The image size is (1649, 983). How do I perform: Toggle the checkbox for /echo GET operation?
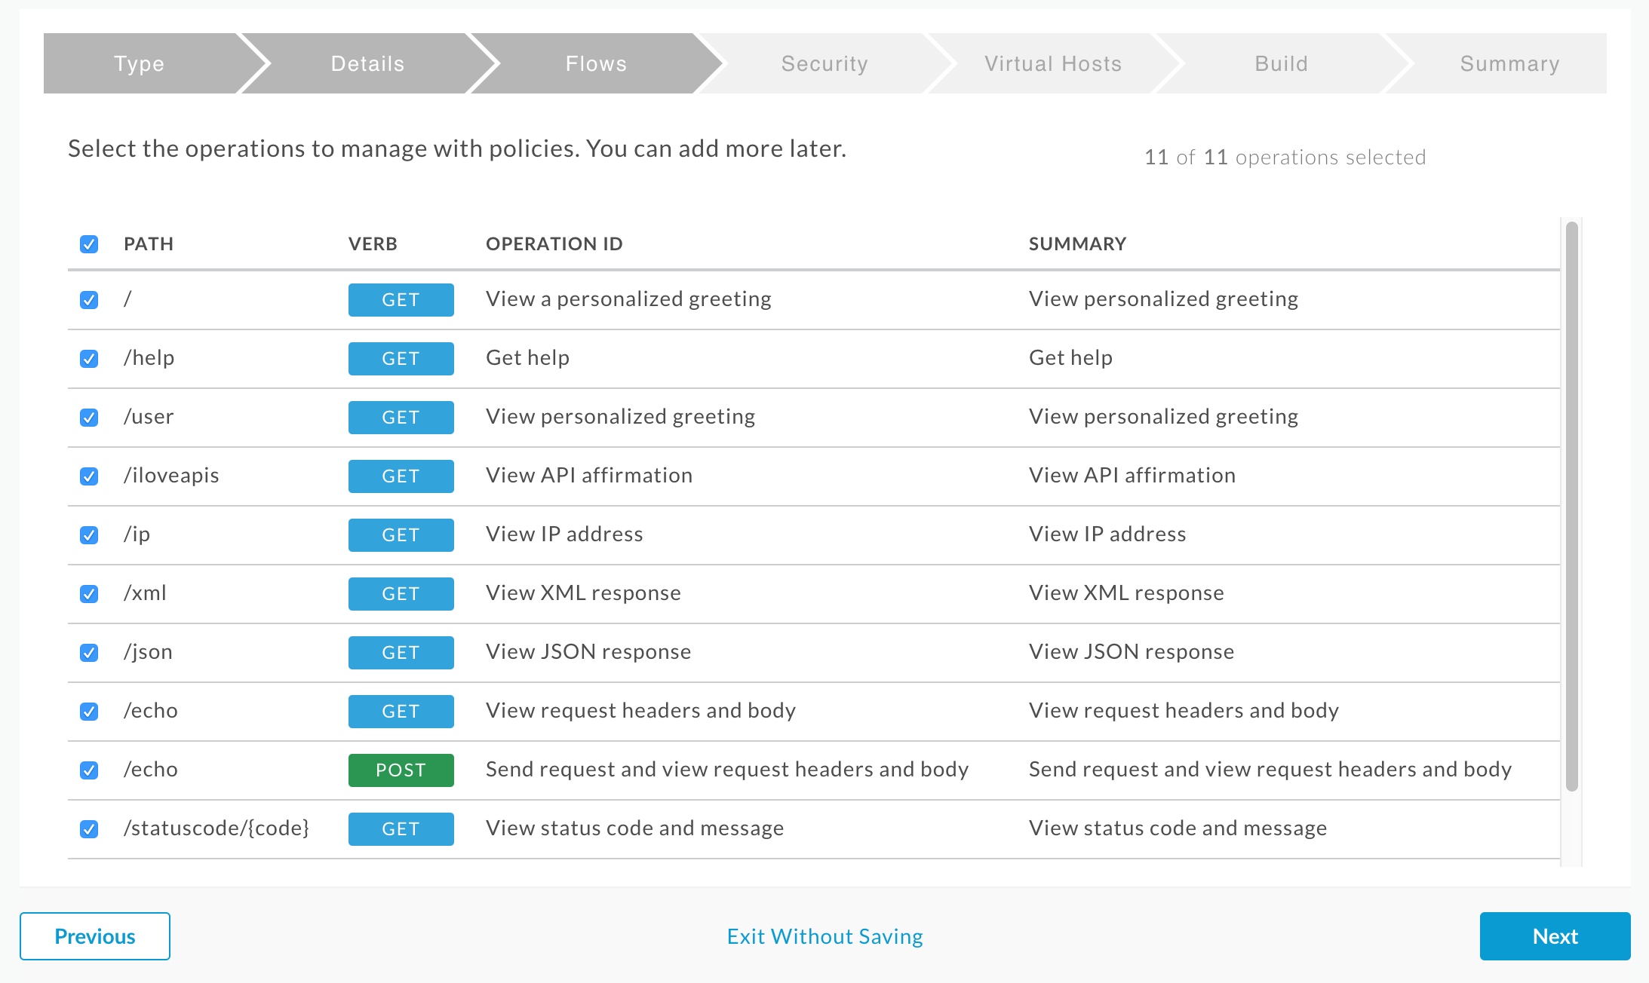(91, 710)
